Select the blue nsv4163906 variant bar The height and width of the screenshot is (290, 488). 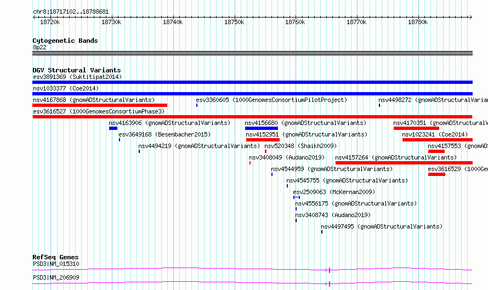[114, 128]
